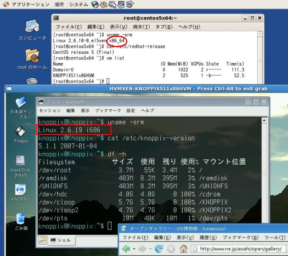Click the Konsole scrollbar up arrow

pyautogui.click(x=264, y=120)
